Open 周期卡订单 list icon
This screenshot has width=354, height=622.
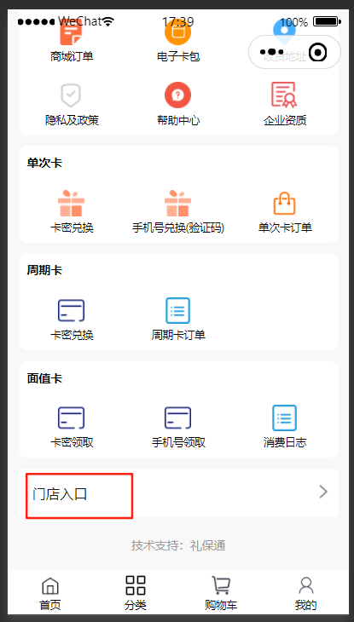(x=177, y=311)
